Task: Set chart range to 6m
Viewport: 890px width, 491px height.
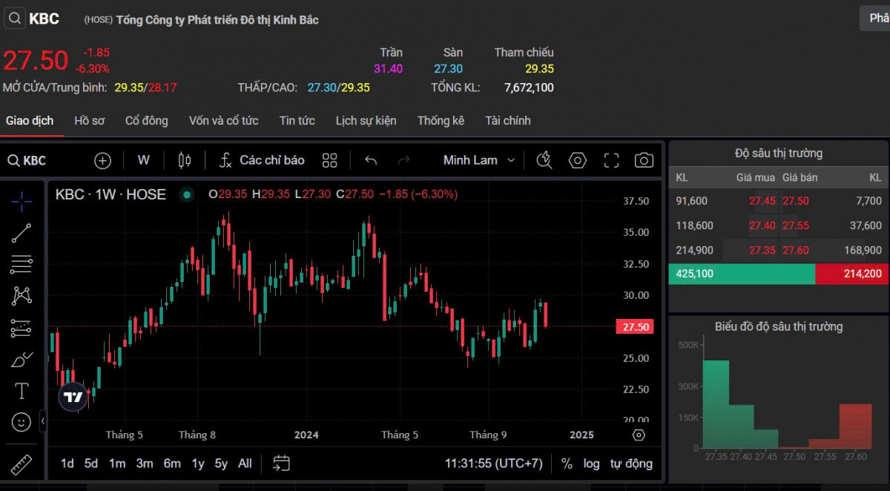Action: point(172,464)
